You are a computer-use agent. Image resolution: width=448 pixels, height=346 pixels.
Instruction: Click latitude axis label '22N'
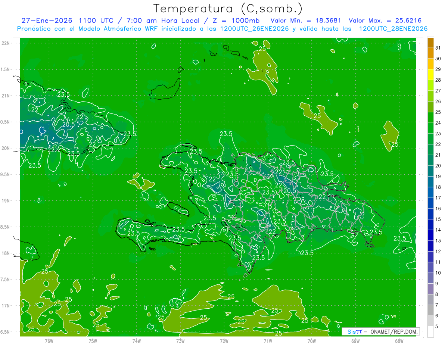[x=6, y=43]
